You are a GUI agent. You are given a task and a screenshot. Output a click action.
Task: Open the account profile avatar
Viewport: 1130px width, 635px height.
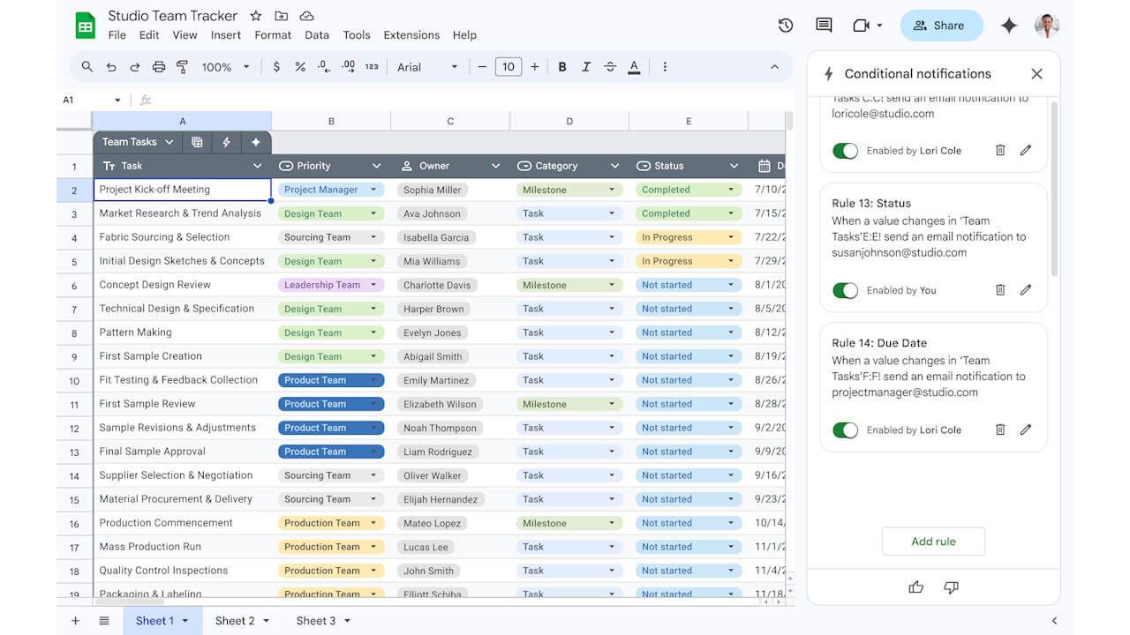(1047, 26)
